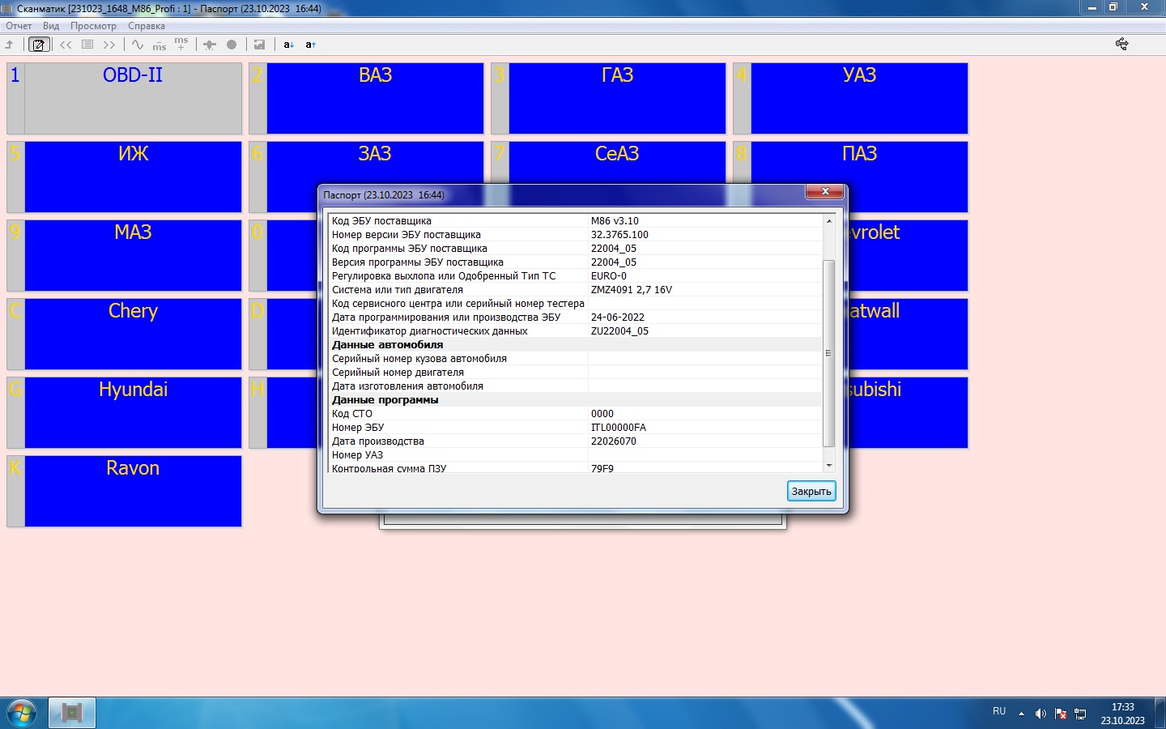Click the volume speaker tray icon
The width and height of the screenshot is (1166, 729).
pos(1040,714)
